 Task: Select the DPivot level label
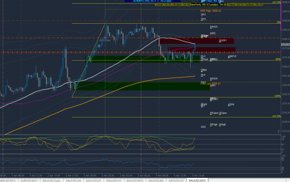click(x=204, y=59)
